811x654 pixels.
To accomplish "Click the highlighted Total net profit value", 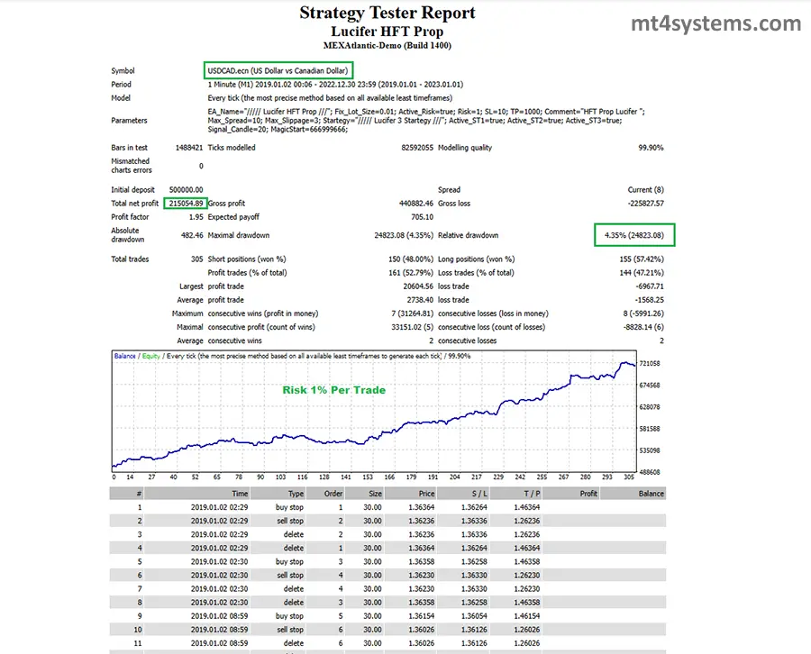I will (186, 204).
